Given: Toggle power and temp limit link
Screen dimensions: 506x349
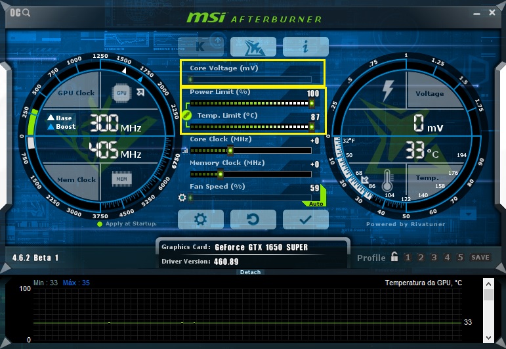Looking at the screenshot, I should (187, 115).
